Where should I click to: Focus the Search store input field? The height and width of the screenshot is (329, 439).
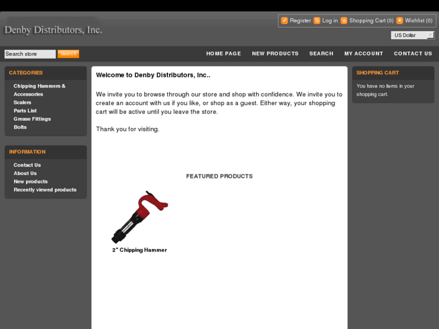(30, 54)
